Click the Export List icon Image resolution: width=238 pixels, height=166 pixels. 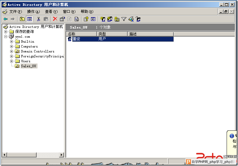(x=77, y=19)
